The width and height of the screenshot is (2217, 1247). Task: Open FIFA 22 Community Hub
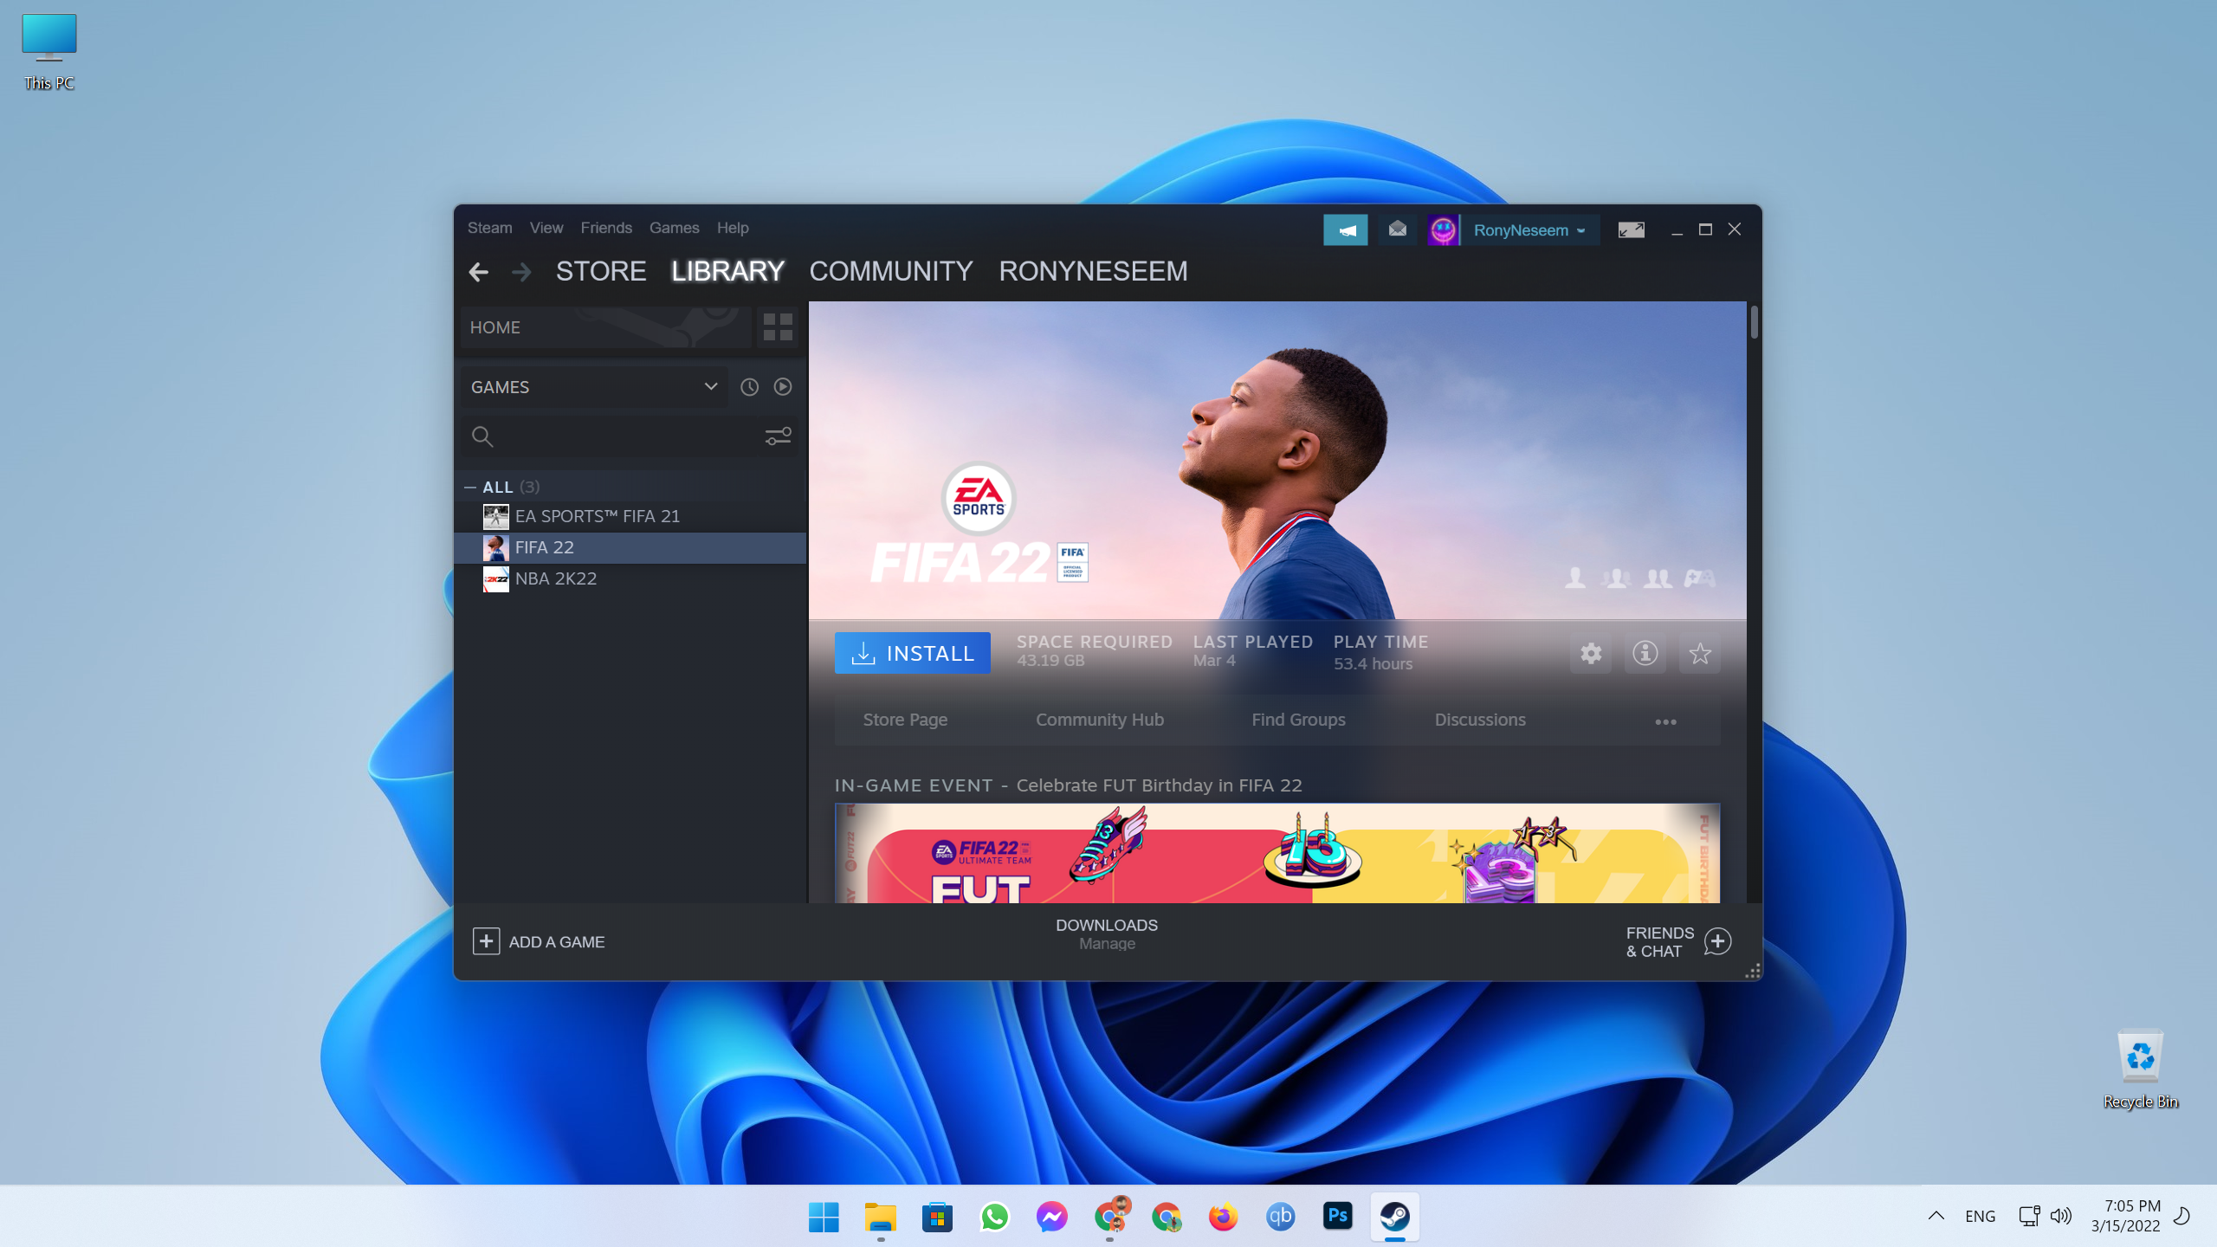[1100, 720]
